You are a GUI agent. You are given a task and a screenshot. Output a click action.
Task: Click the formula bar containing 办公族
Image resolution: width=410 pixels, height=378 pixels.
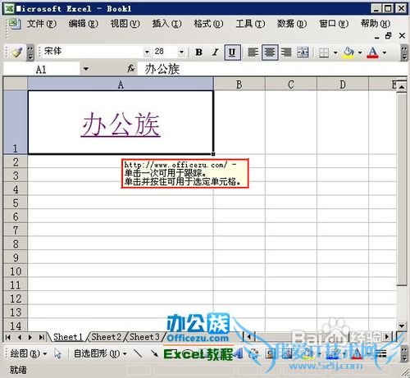(x=272, y=69)
